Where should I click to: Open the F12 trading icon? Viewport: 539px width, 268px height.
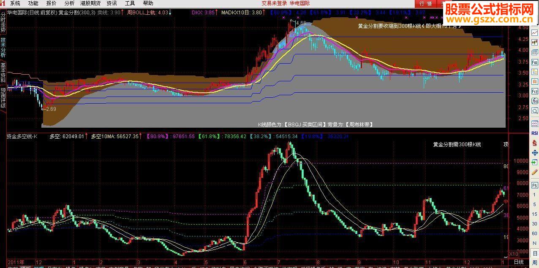coord(534,91)
